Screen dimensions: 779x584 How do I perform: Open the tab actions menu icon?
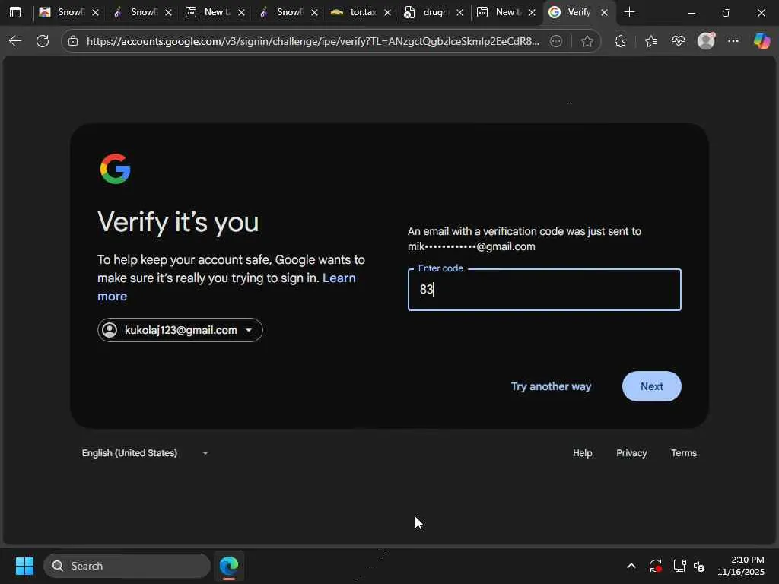(x=15, y=12)
